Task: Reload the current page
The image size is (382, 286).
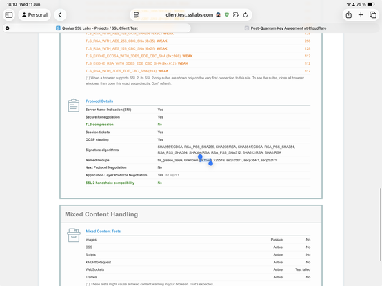Action: 245,15
